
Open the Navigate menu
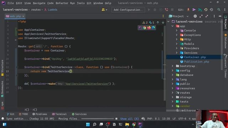(x=39, y=3)
